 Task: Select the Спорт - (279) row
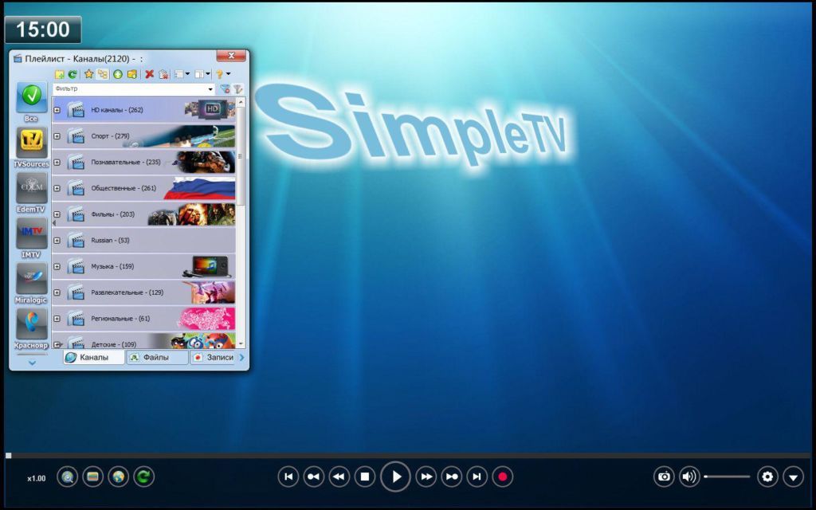[144, 135]
